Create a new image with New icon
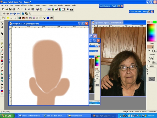The image size is (157, 118). coord(3,9)
